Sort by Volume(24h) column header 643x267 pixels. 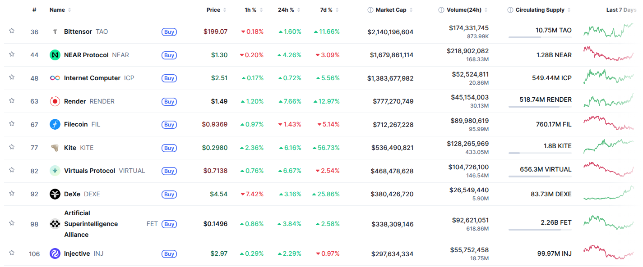click(464, 10)
